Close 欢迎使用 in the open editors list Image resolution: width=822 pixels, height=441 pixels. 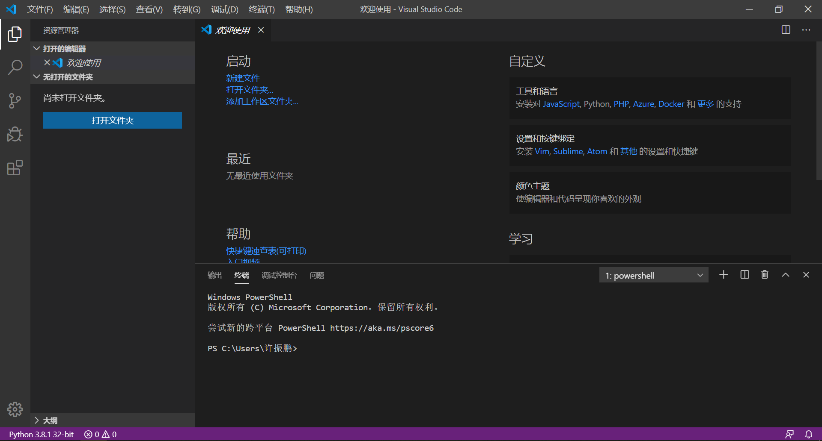coord(47,62)
